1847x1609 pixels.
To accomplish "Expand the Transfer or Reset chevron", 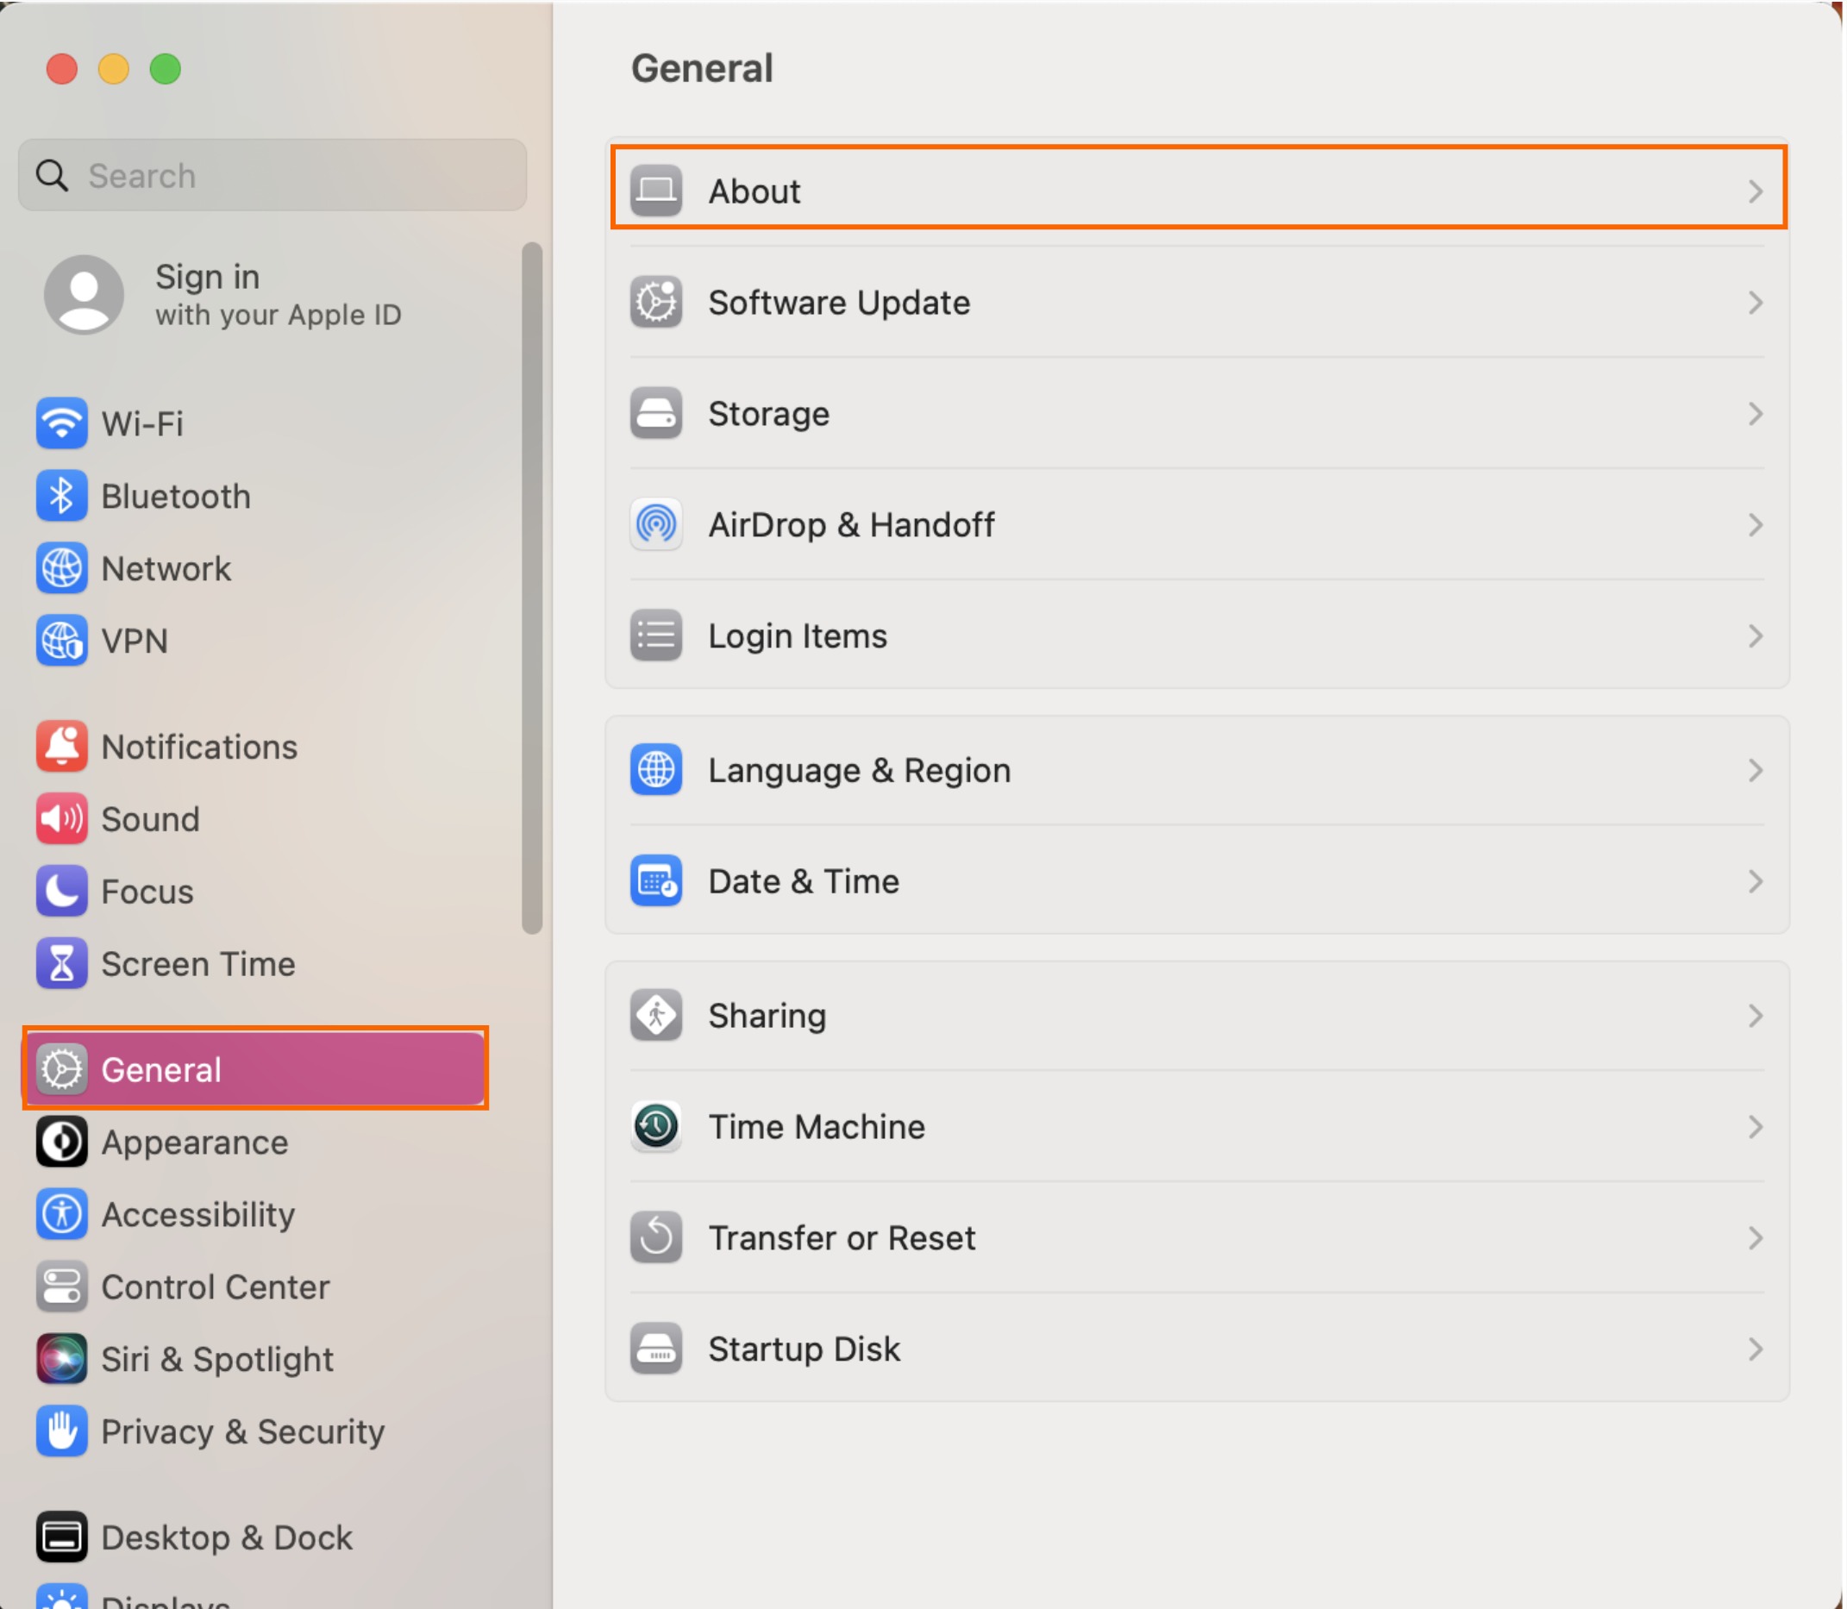I will click(1756, 1239).
